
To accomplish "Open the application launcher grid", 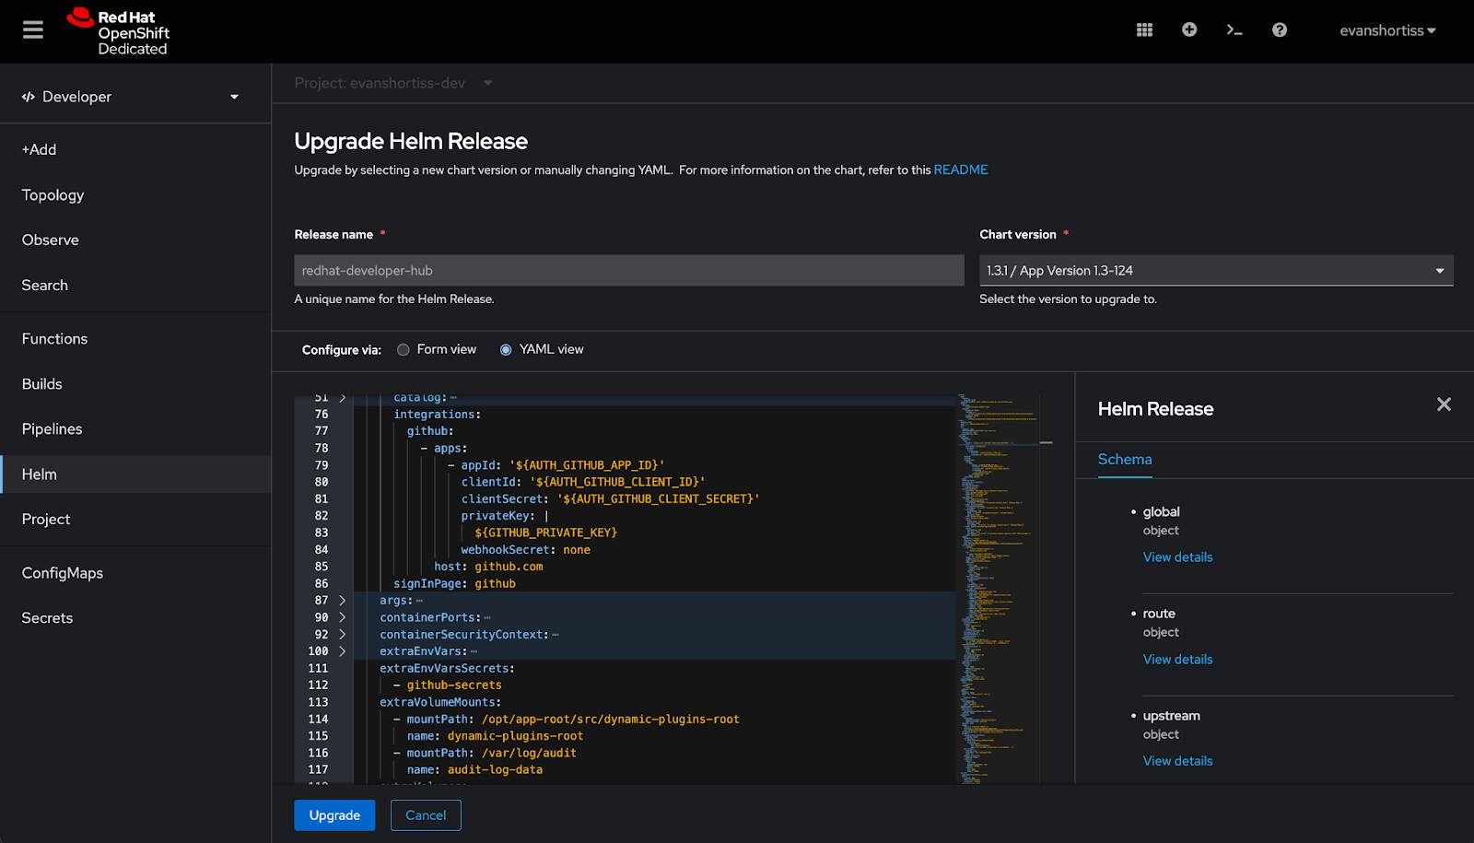I will click(1144, 30).
